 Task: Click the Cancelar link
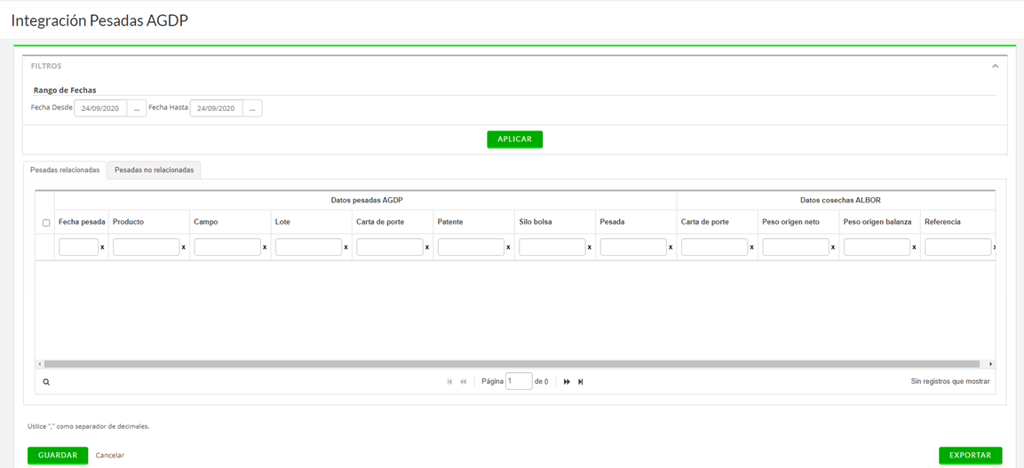[x=110, y=456]
